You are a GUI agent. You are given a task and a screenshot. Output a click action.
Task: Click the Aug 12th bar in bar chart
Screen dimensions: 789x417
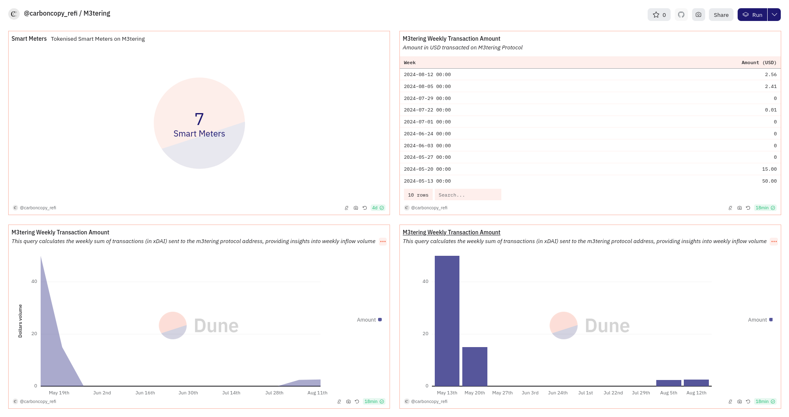click(696, 383)
